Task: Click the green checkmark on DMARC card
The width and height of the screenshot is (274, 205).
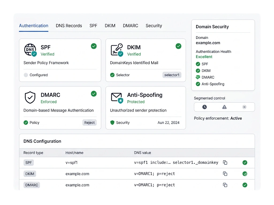Action: click(x=94, y=94)
